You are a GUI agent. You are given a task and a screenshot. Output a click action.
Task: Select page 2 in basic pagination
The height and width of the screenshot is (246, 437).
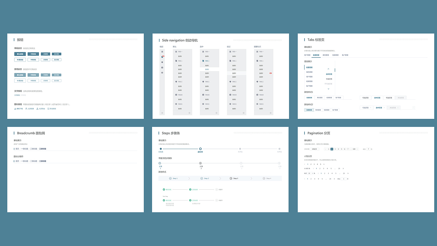(x=332, y=149)
